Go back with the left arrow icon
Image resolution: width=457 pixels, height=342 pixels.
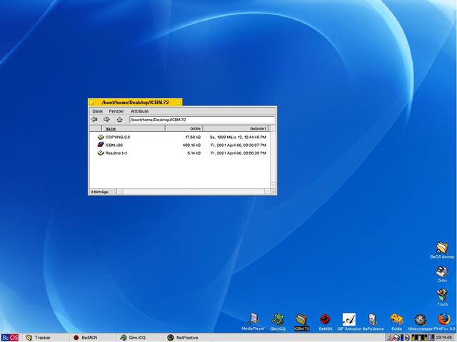(x=94, y=119)
